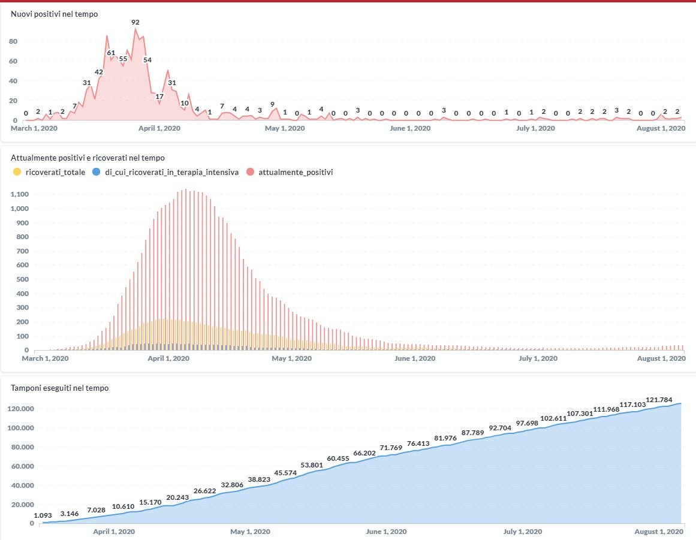Screen dimensions: 696x540
Task: Select the 1.093 starting point in Tamponi chart
Action: 43,515
